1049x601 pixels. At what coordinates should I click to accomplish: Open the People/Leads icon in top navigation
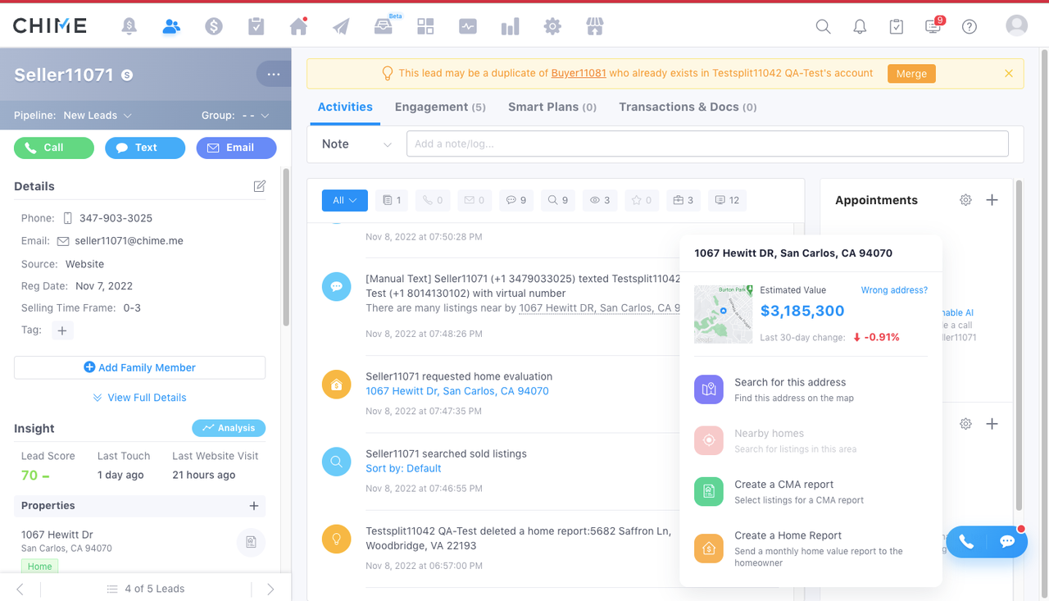[x=171, y=26]
